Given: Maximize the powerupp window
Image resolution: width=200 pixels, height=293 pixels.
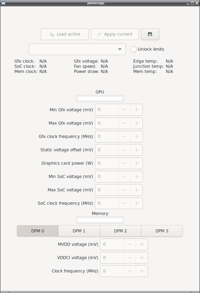Looking at the screenshot, I should 192,3.
